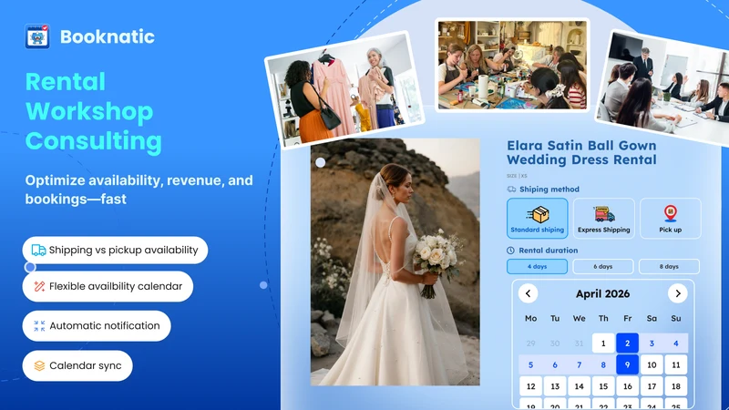Choose 8 days rental duration

tap(669, 266)
